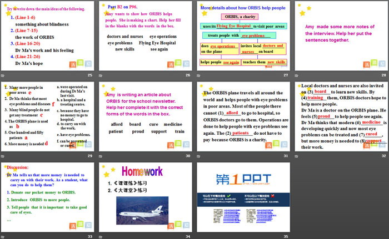
Task: Select slide 26 'Part B2 on P96'
Action: click(146, 36)
